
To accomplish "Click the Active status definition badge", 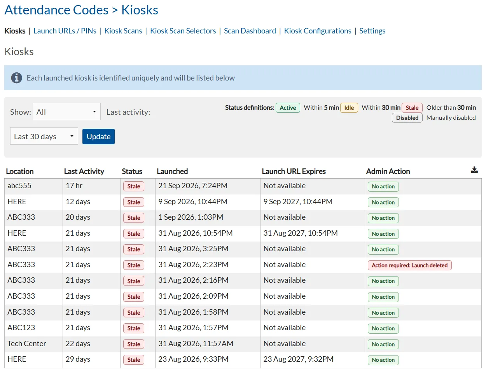I will (288, 108).
